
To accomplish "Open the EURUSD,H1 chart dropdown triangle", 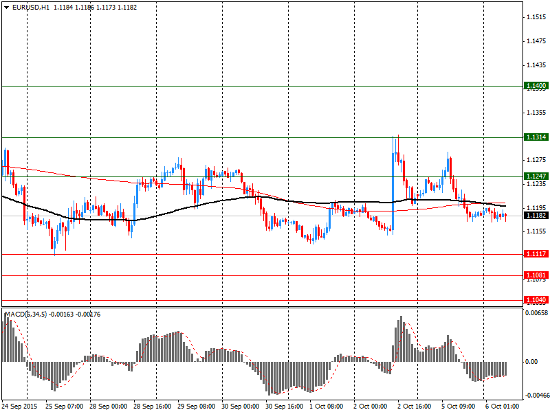I will click(x=7, y=8).
